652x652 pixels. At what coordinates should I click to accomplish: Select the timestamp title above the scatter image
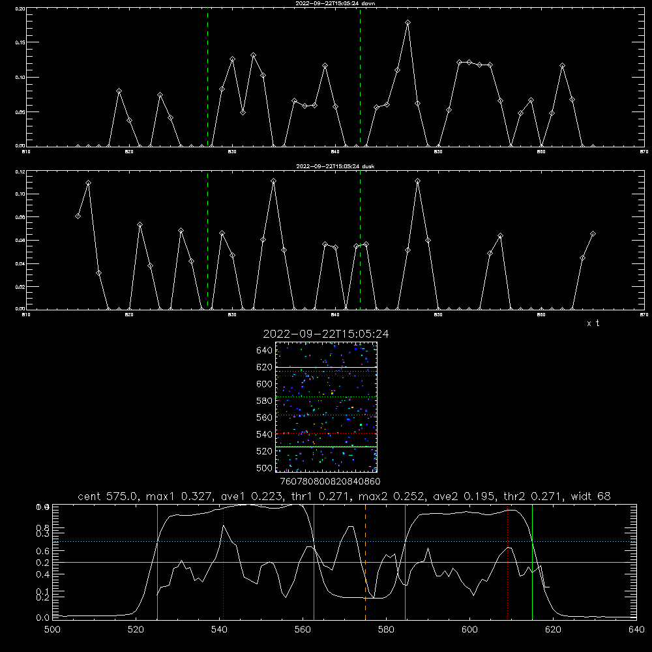[x=326, y=334]
